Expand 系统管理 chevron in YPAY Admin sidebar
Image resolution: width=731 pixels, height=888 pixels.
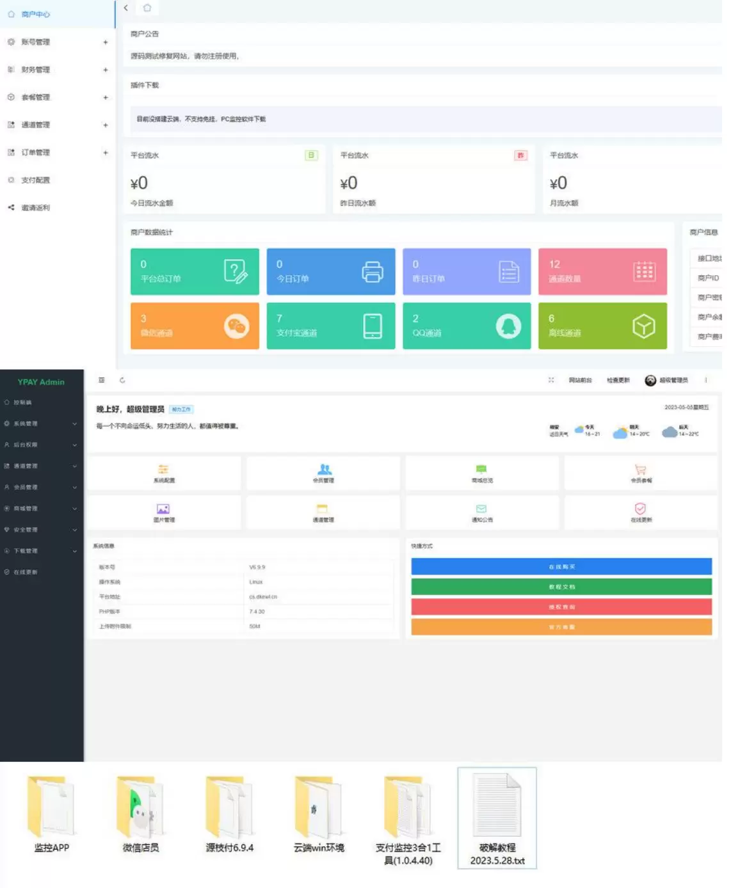(75, 424)
